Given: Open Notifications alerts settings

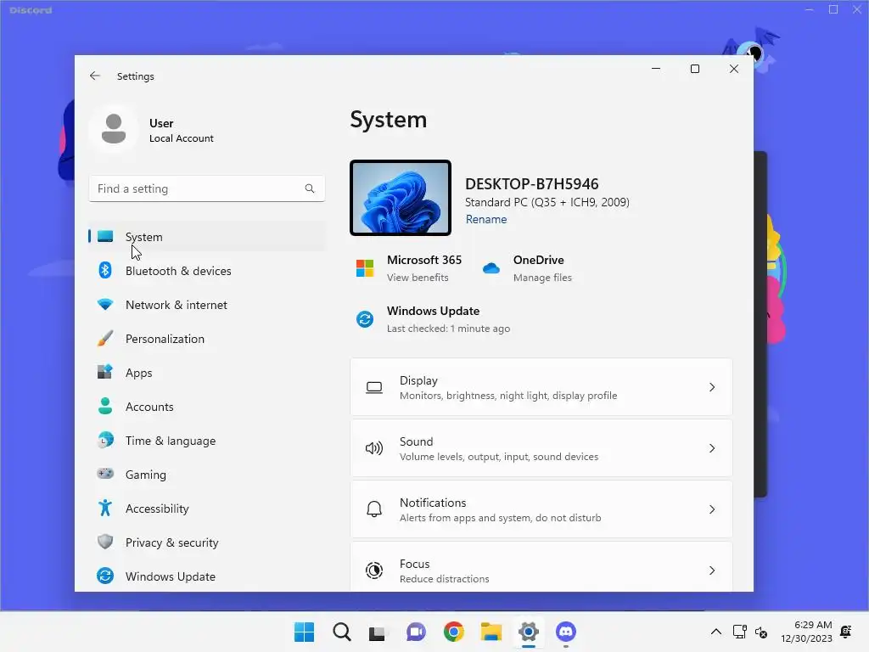Looking at the screenshot, I should pyautogui.click(x=541, y=509).
